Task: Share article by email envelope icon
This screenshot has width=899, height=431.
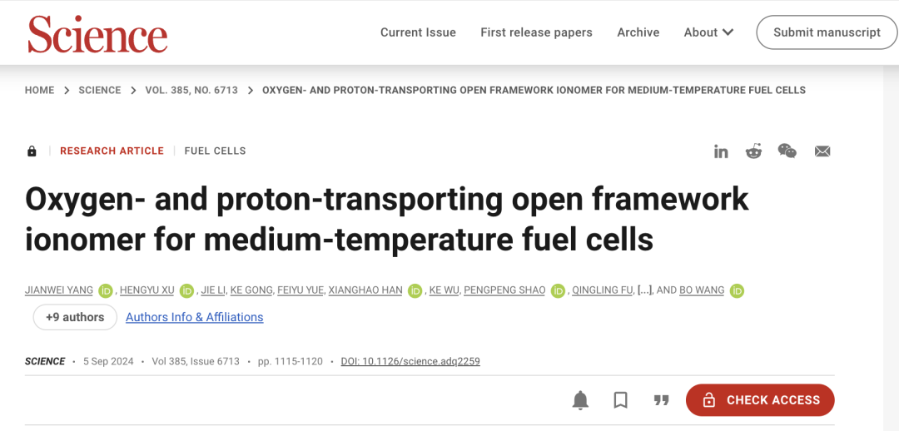Action: coord(822,151)
